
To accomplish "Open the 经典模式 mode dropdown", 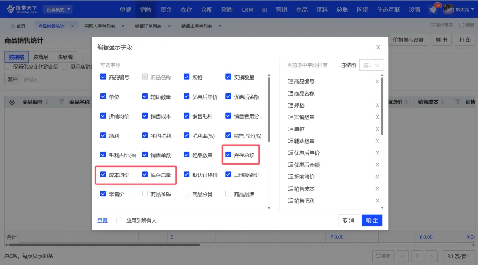I will click(x=58, y=9).
